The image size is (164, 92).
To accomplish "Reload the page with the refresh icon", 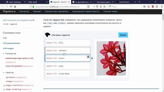I will (x=11, y=7).
